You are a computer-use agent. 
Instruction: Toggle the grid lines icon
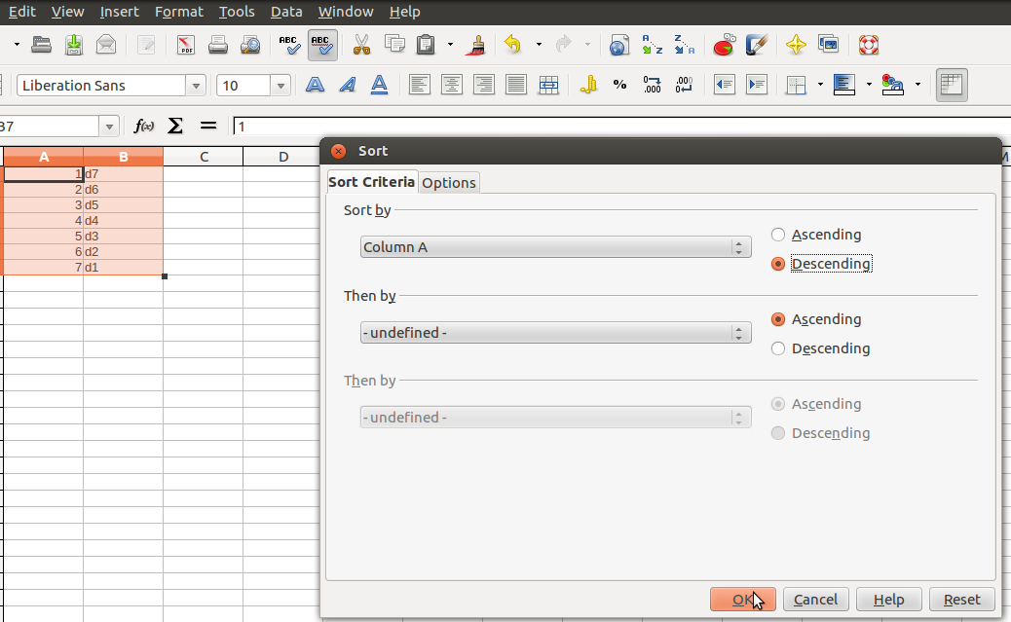(952, 85)
